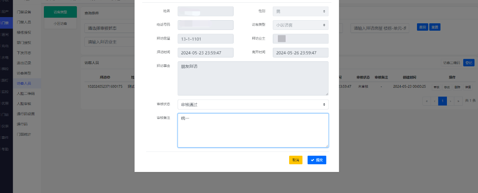Switch to the 小区访客 visitor type tab

pos(60,23)
